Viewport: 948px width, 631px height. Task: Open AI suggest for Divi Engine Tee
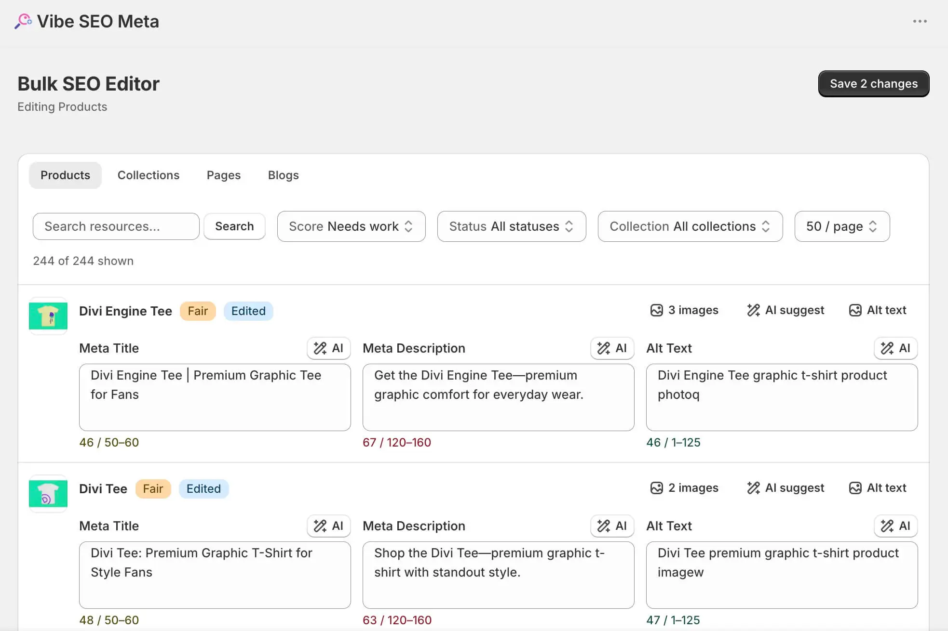785,310
